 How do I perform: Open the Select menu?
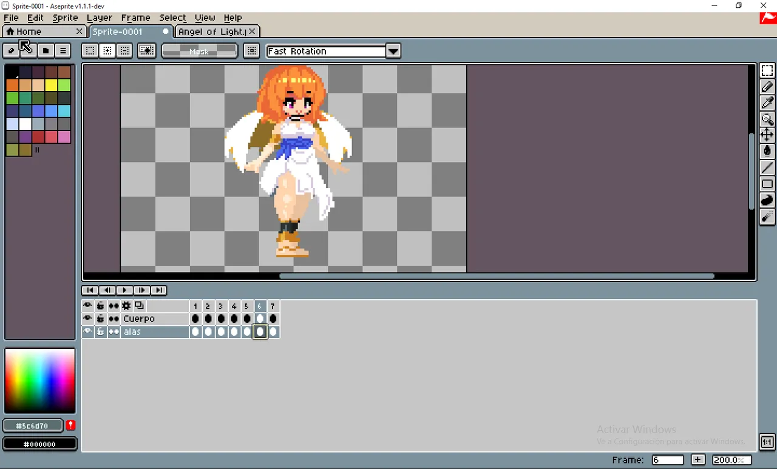tap(172, 18)
